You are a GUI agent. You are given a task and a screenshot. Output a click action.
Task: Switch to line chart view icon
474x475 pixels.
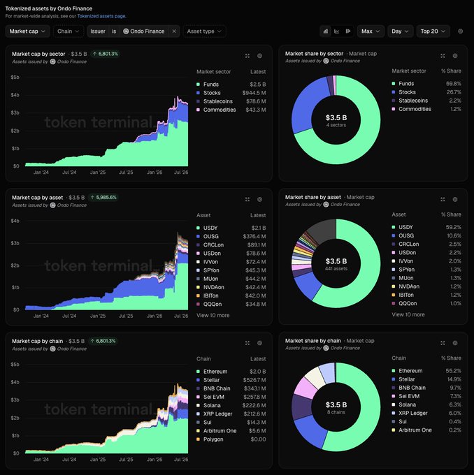(336, 31)
